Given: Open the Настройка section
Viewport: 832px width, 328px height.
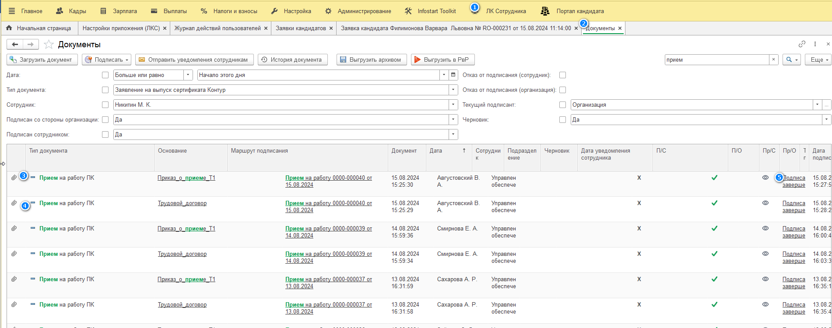Looking at the screenshot, I should point(291,11).
